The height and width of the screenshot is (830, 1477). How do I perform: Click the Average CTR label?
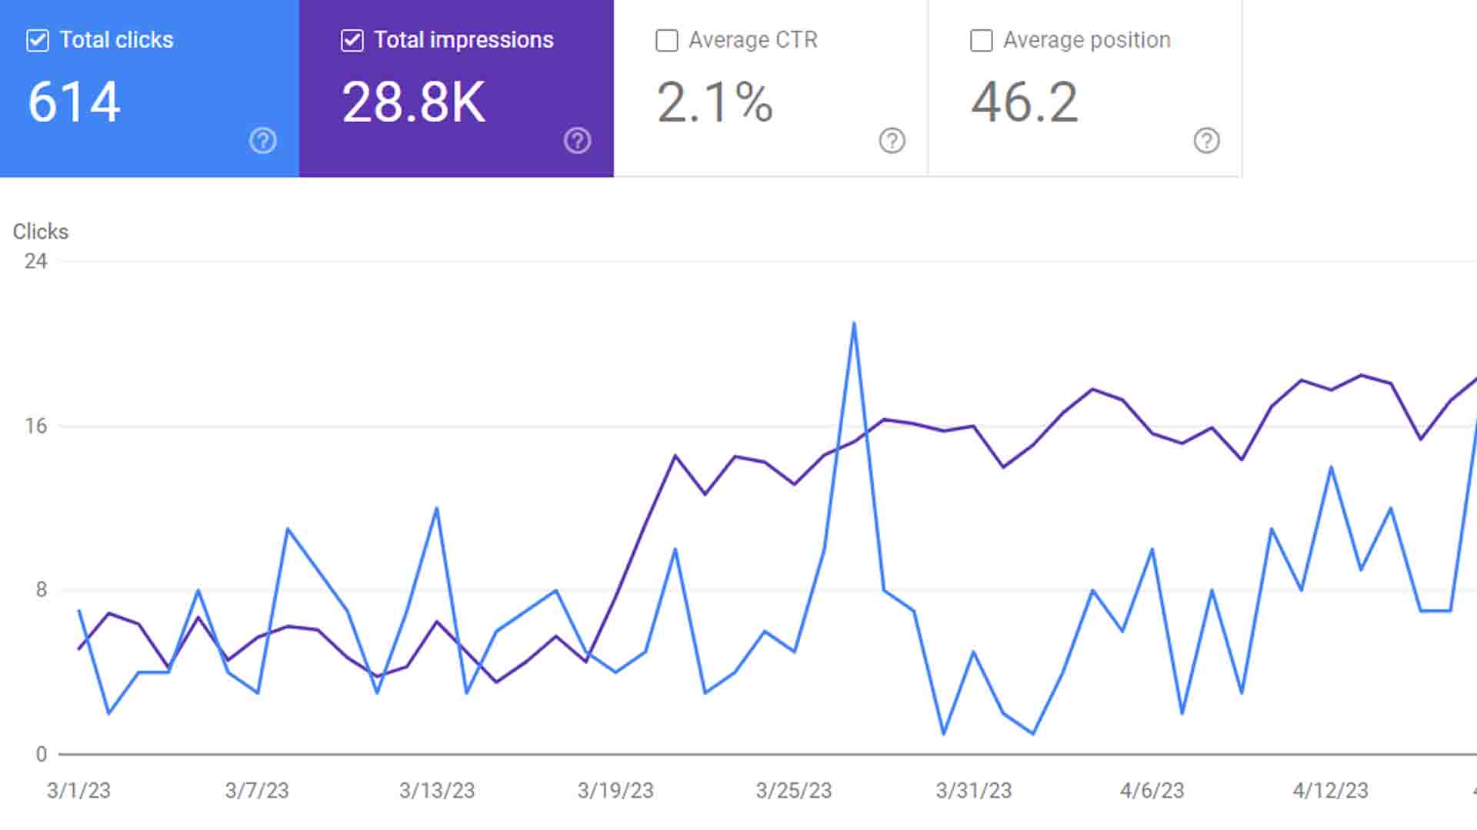(x=752, y=40)
